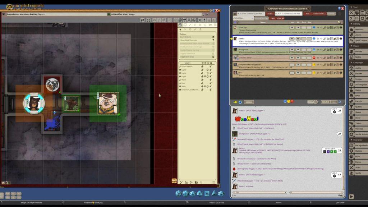The width and height of the screenshot is (368, 207).
Task: Click the Add button in combat tracker
Action: [308, 14]
